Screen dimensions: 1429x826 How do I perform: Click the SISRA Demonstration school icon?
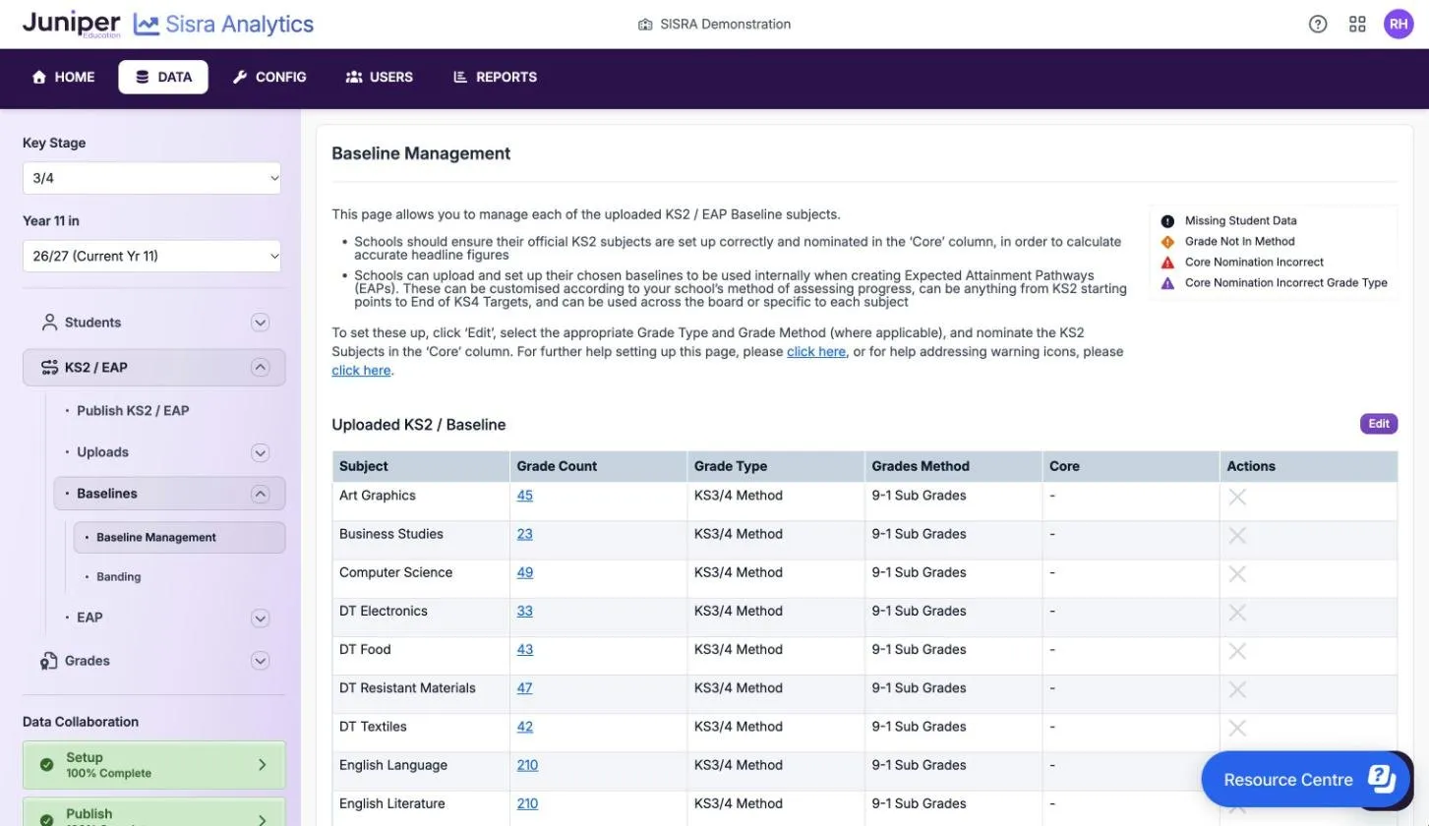tap(645, 25)
